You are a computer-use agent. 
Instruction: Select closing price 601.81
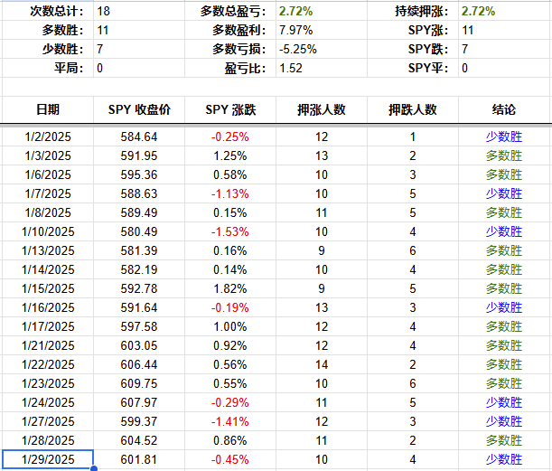(x=139, y=460)
